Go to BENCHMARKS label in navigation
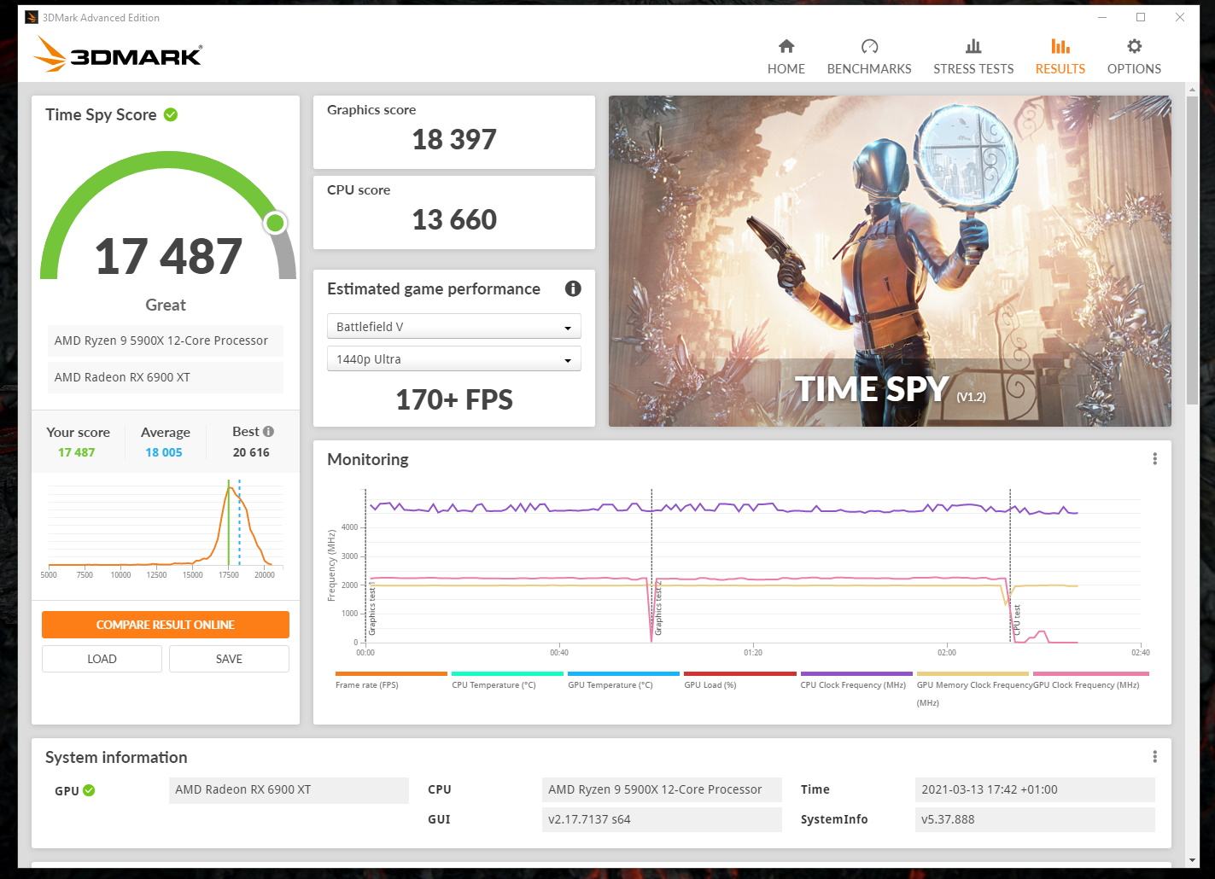 click(869, 69)
